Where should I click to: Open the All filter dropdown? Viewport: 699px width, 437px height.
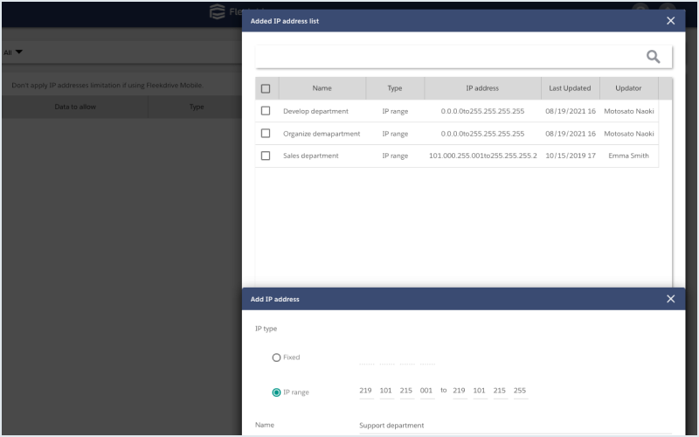tap(13, 52)
